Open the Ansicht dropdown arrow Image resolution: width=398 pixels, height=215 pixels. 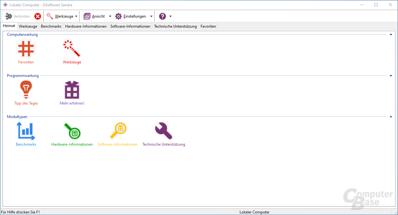[x=110, y=16]
